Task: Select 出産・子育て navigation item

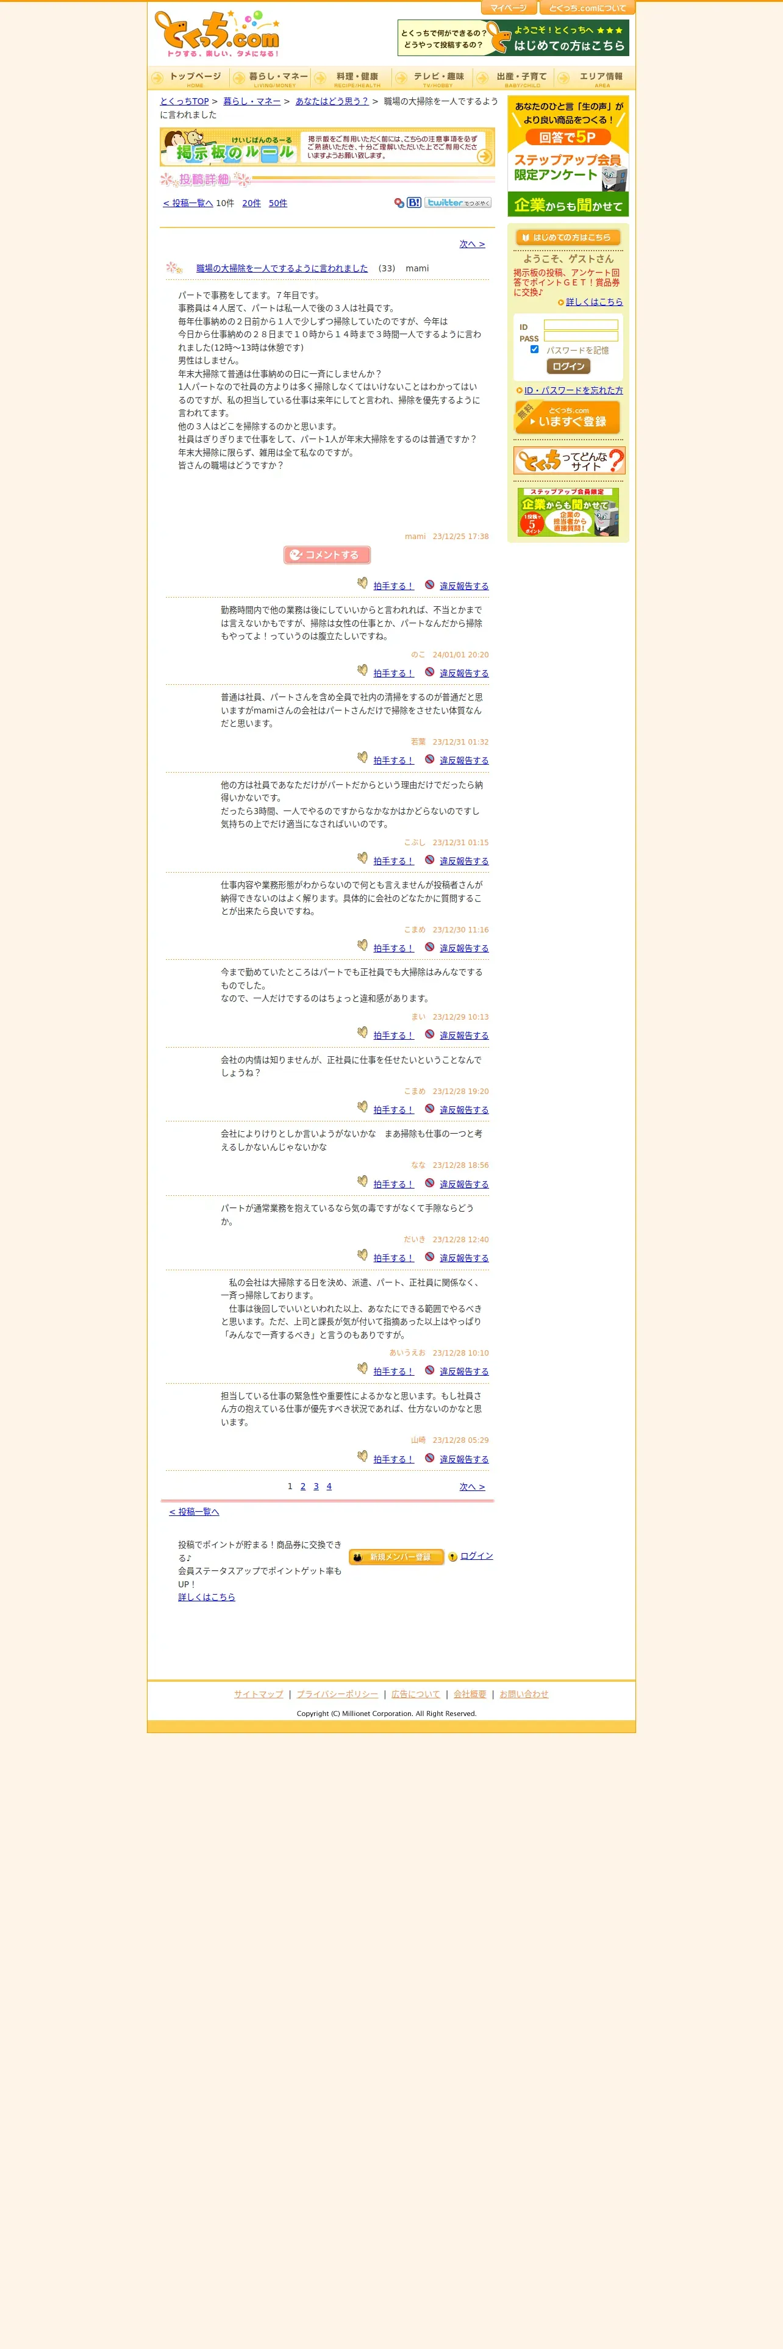Action: click(x=513, y=79)
